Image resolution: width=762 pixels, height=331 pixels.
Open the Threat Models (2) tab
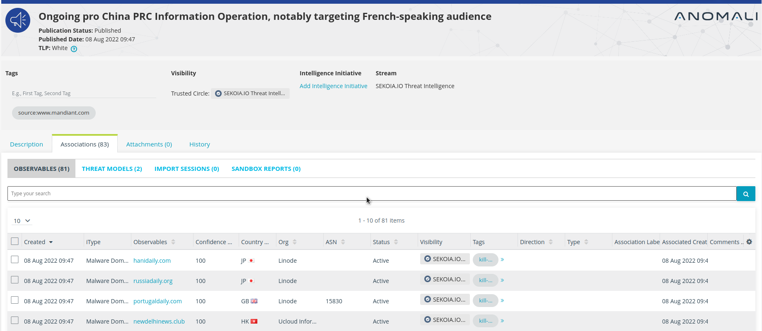[112, 169]
